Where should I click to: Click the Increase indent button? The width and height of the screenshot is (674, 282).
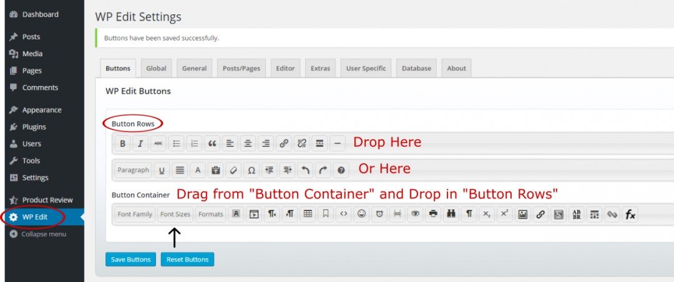click(x=287, y=170)
